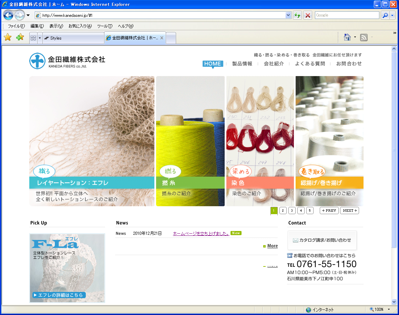Click in the Google search box
399x315 pixels.
tap(347, 15)
